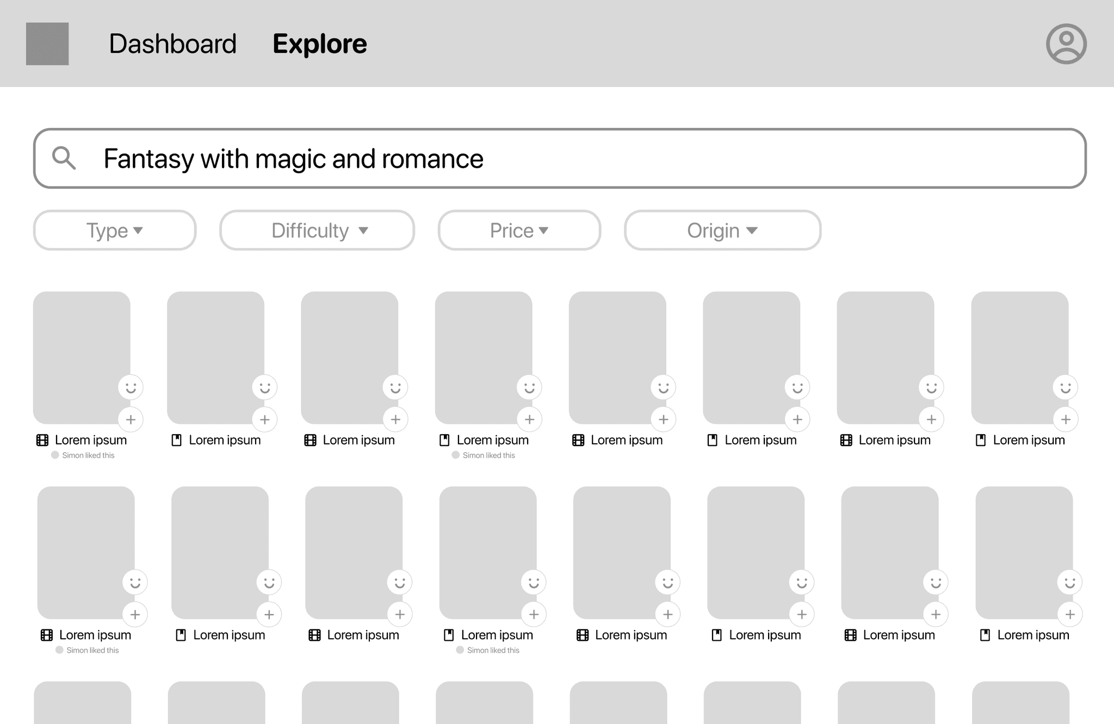The height and width of the screenshot is (724, 1114).
Task: Select the Explore tab
Action: coord(319,44)
